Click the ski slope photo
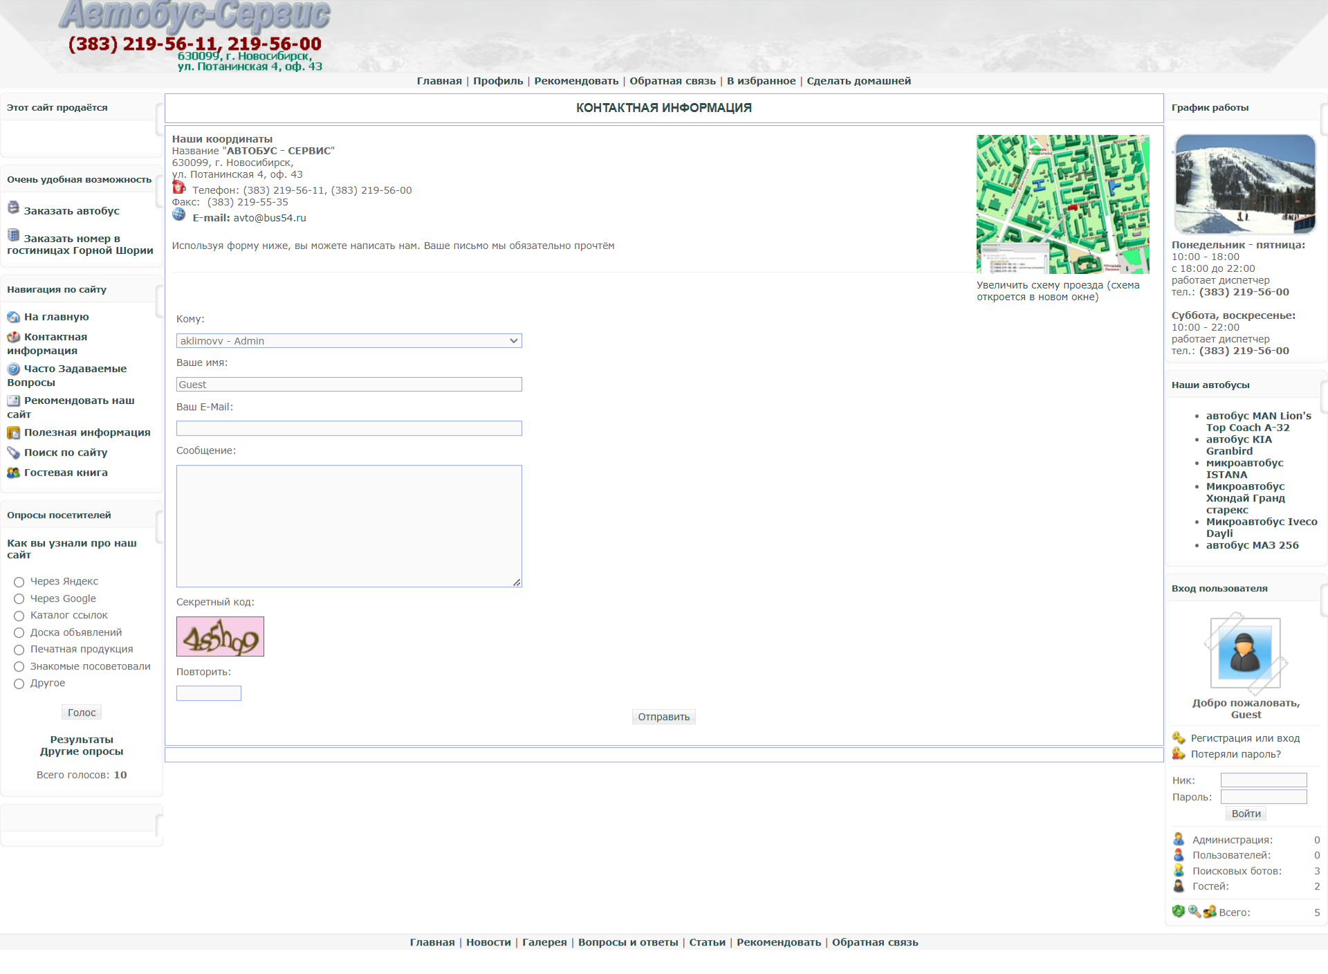This screenshot has width=1328, height=974. click(x=1246, y=184)
